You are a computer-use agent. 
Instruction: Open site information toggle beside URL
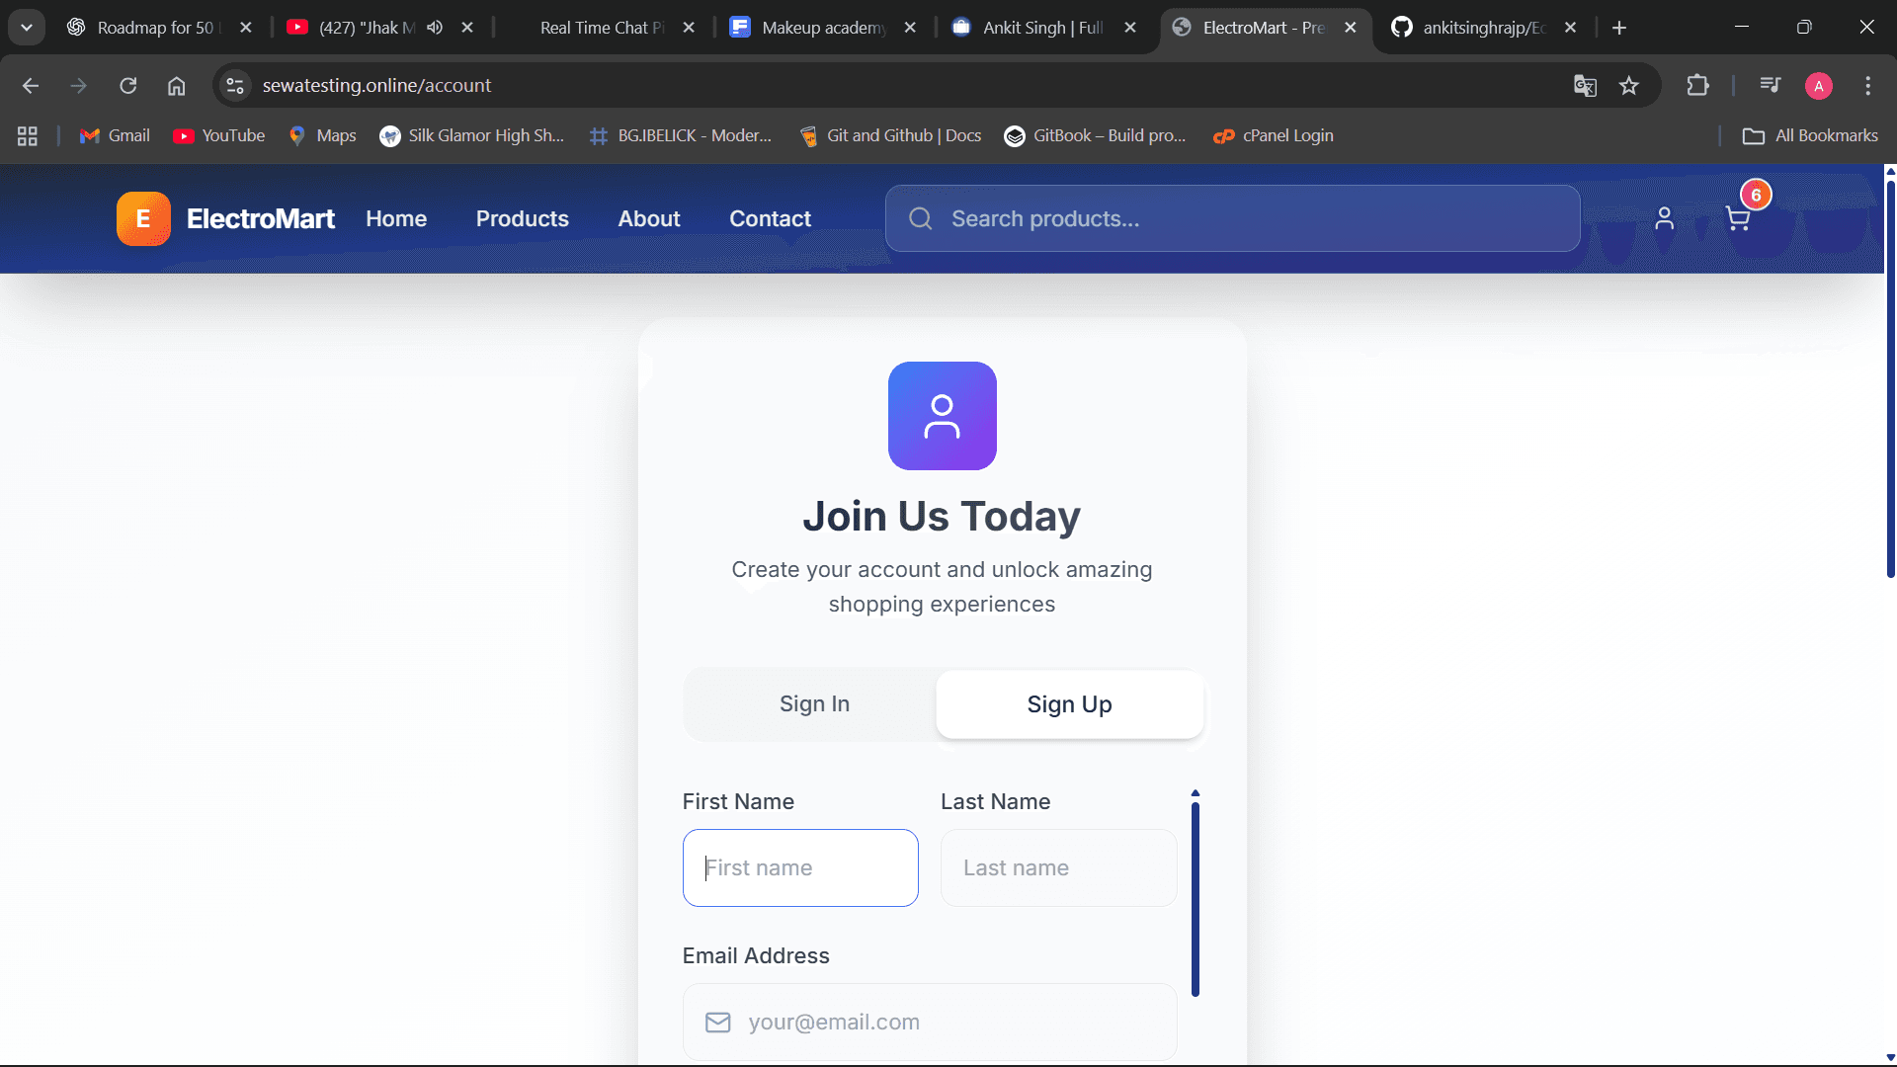235,86
